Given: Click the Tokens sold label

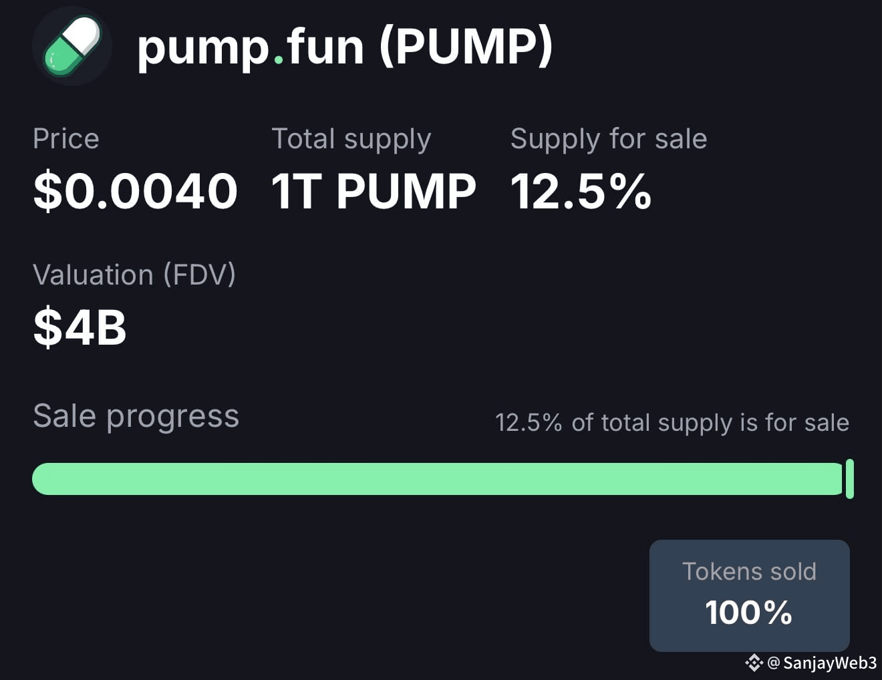Looking at the screenshot, I should [x=749, y=572].
